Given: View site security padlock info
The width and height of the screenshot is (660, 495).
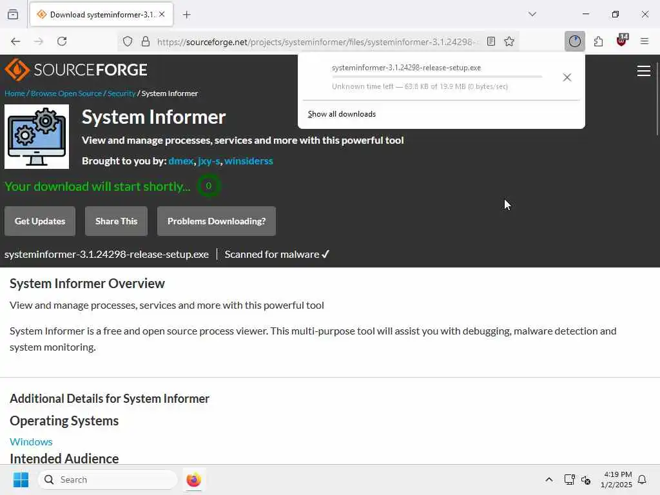Looking at the screenshot, I should pos(146,41).
